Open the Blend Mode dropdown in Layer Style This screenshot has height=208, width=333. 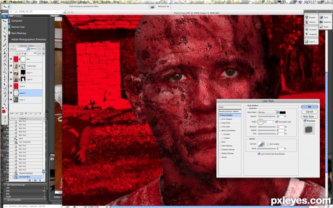(268, 112)
